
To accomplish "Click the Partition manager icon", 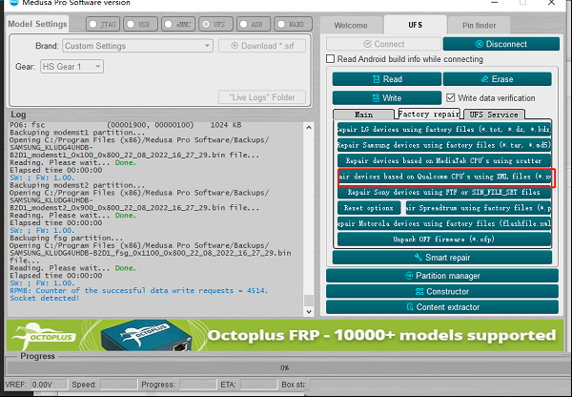I will [409, 276].
